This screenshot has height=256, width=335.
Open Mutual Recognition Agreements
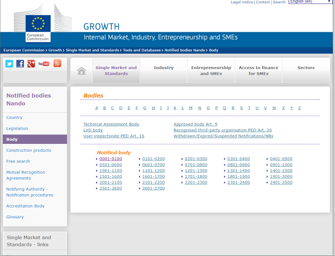[26, 175]
